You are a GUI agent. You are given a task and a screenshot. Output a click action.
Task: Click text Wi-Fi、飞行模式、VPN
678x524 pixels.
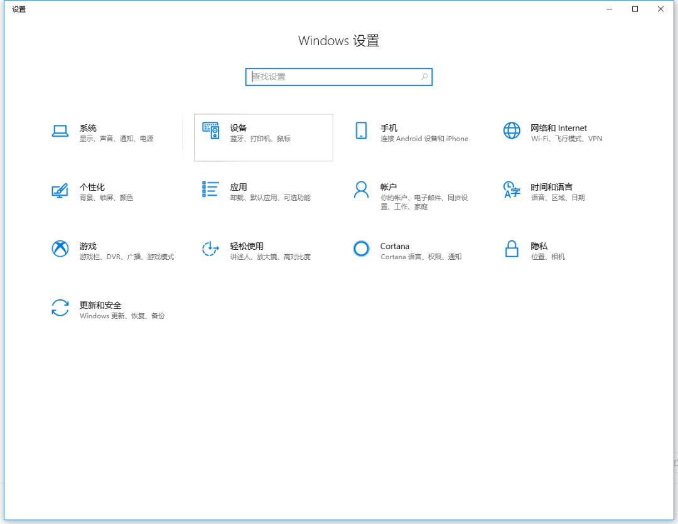click(x=566, y=139)
